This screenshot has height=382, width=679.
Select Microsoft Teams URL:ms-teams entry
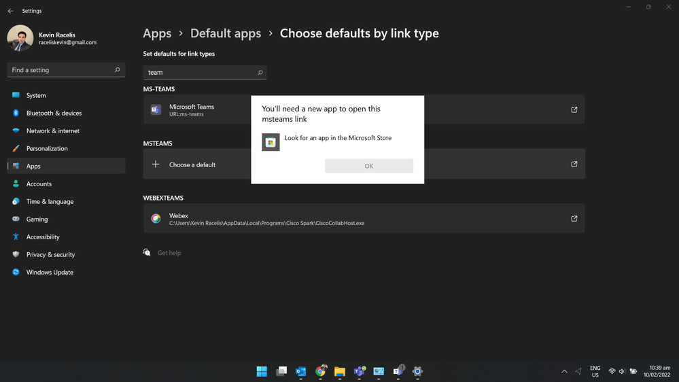364,109
